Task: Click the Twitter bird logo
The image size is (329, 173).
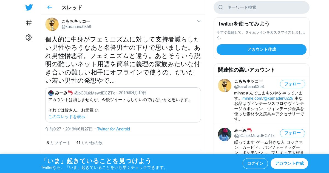Action: [29, 7]
